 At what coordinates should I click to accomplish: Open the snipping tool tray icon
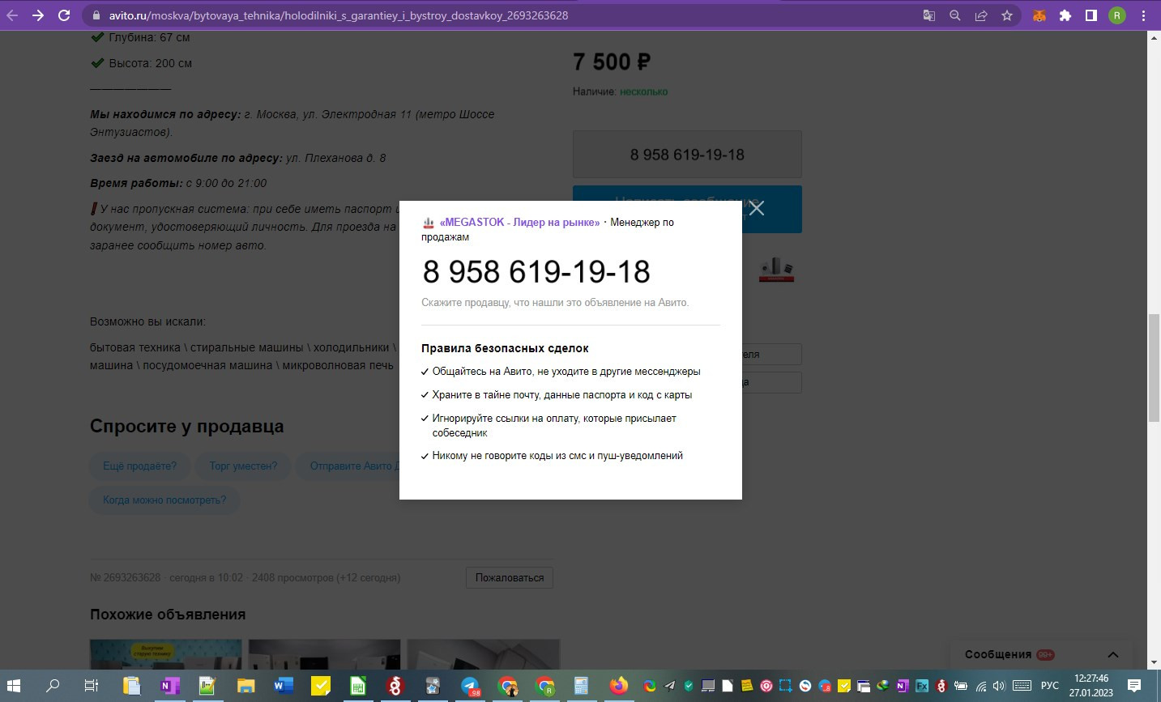785,686
